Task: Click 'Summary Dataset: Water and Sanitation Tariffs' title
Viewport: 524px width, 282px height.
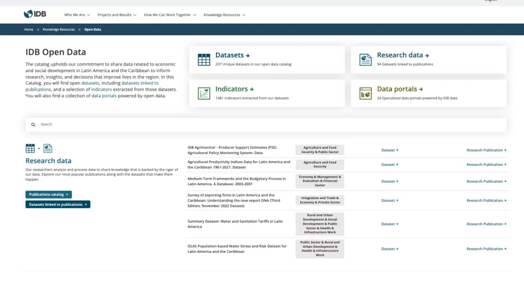Action: click(235, 224)
